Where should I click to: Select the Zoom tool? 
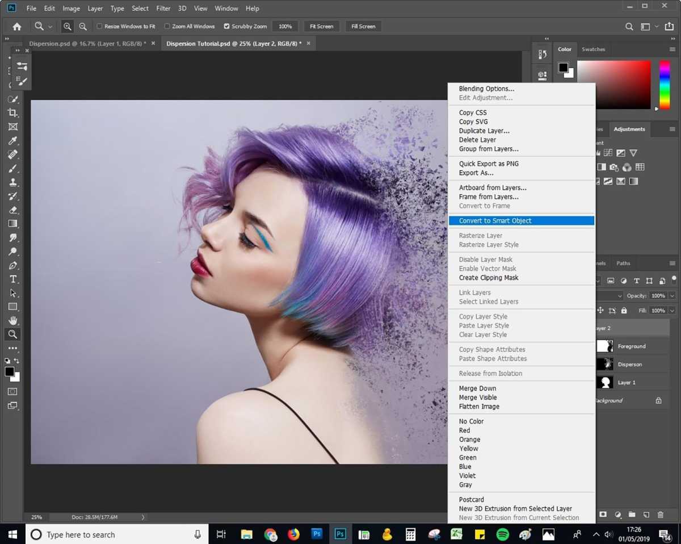12,334
